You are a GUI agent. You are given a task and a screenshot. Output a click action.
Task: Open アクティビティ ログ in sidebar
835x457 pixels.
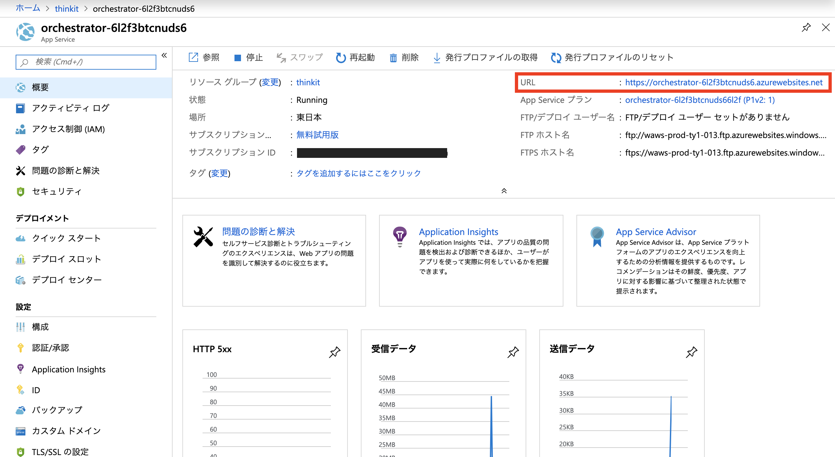pos(86,108)
